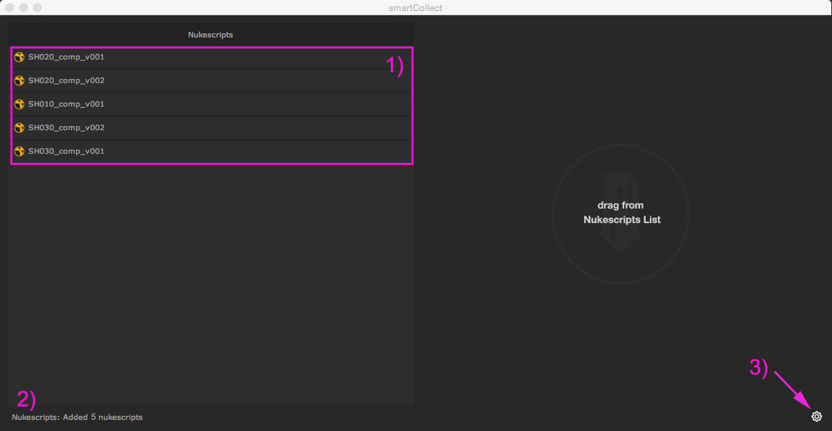Pick the SH030_comp_v001 script name
Image resolution: width=832 pixels, height=431 pixels.
(67, 151)
